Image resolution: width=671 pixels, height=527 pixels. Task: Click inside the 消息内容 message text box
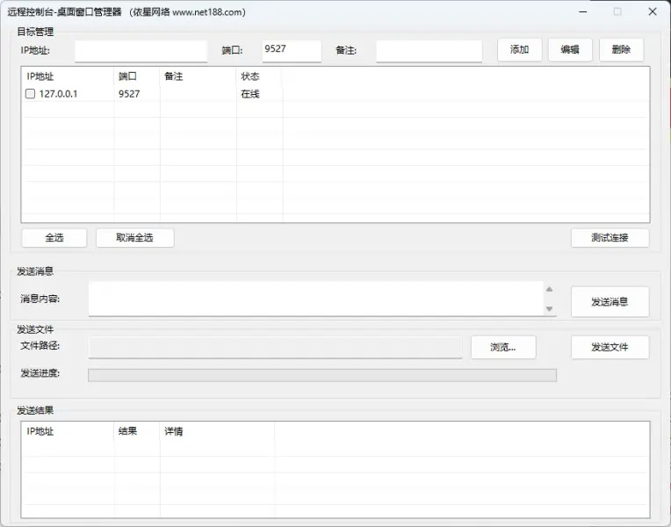click(316, 299)
